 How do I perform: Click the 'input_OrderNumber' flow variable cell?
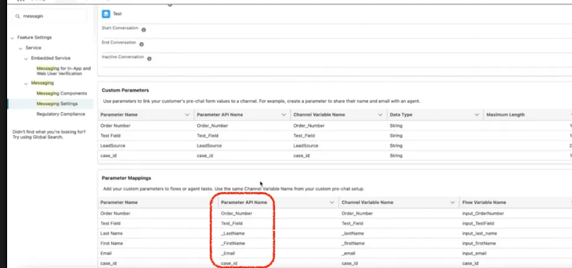click(x=483, y=213)
